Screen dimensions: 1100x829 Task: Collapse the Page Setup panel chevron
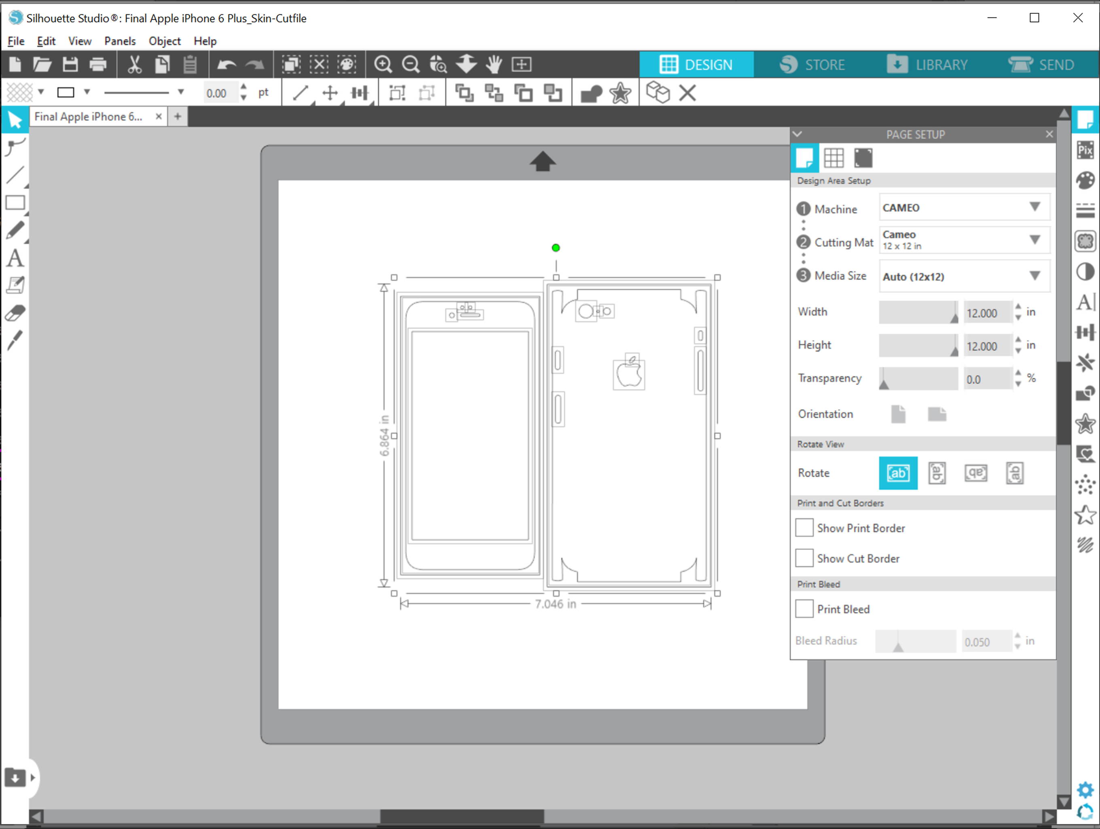click(x=797, y=134)
